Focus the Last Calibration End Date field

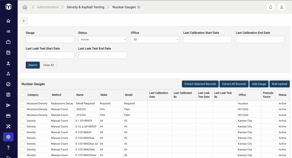tap(260, 39)
